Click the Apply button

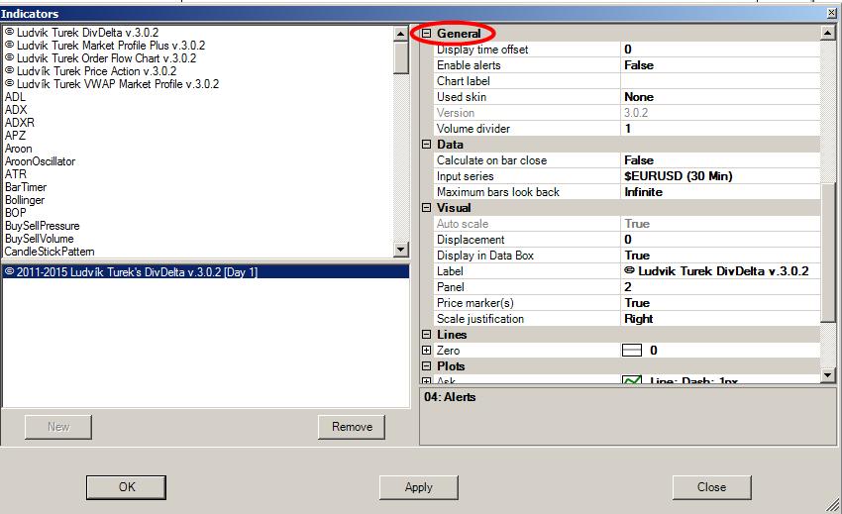coord(419,487)
